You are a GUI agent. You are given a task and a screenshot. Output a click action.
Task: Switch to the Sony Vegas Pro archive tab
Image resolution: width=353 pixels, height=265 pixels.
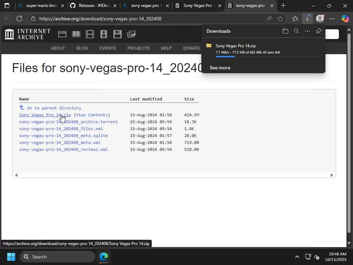pyautogui.click(x=198, y=6)
